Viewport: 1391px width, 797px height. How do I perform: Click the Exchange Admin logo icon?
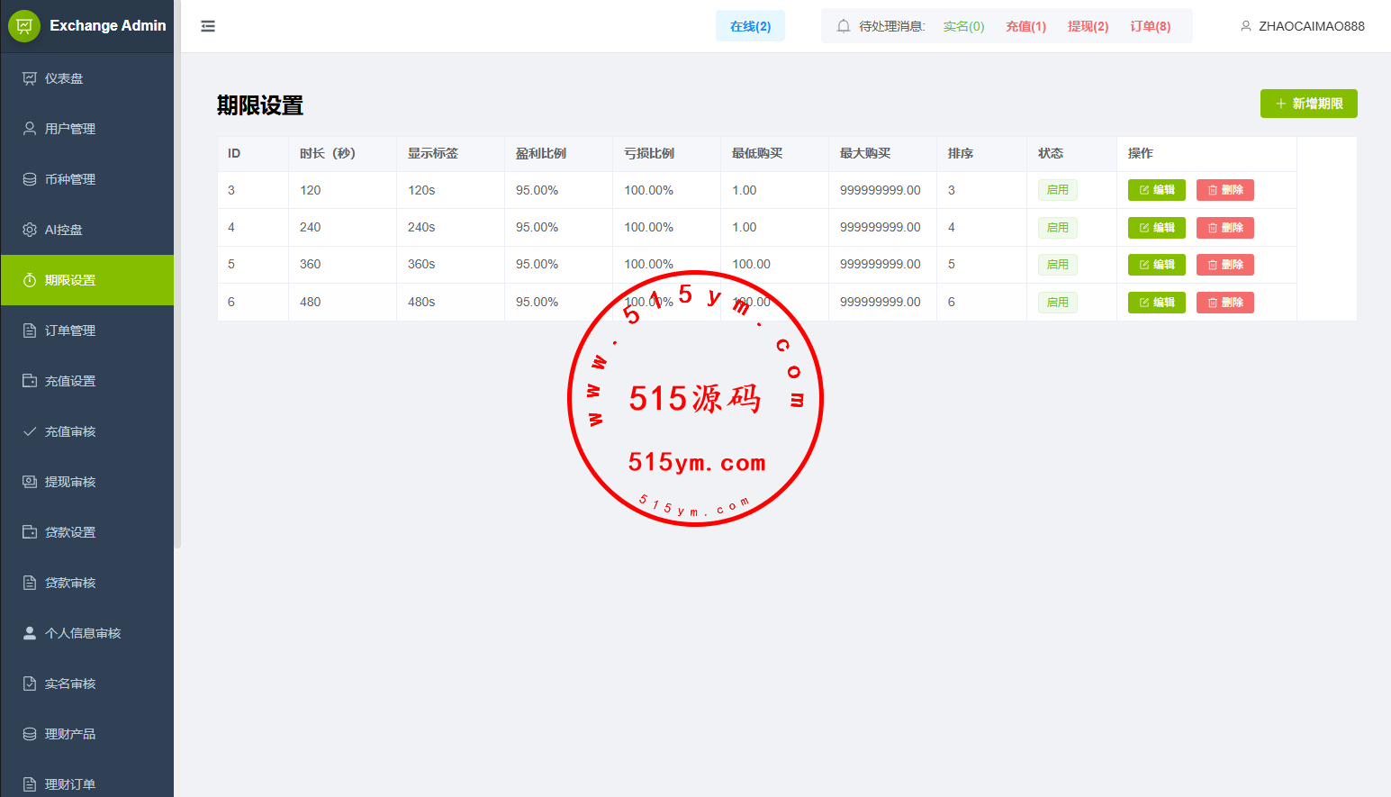pyautogui.click(x=24, y=26)
